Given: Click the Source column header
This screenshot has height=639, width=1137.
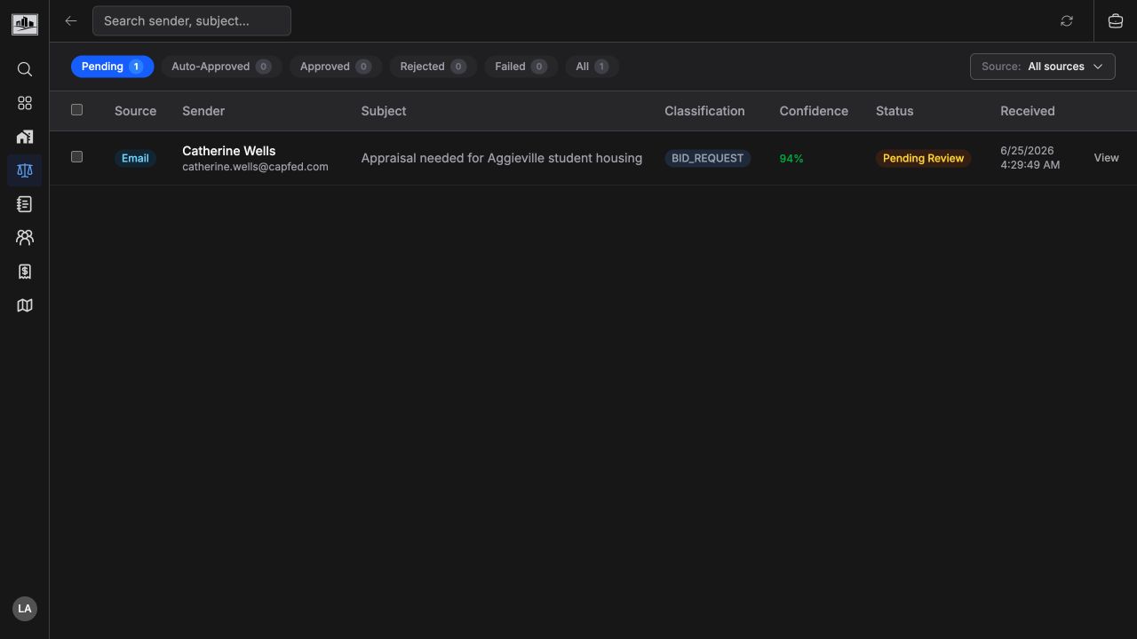Looking at the screenshot, I should click(135, 111).
